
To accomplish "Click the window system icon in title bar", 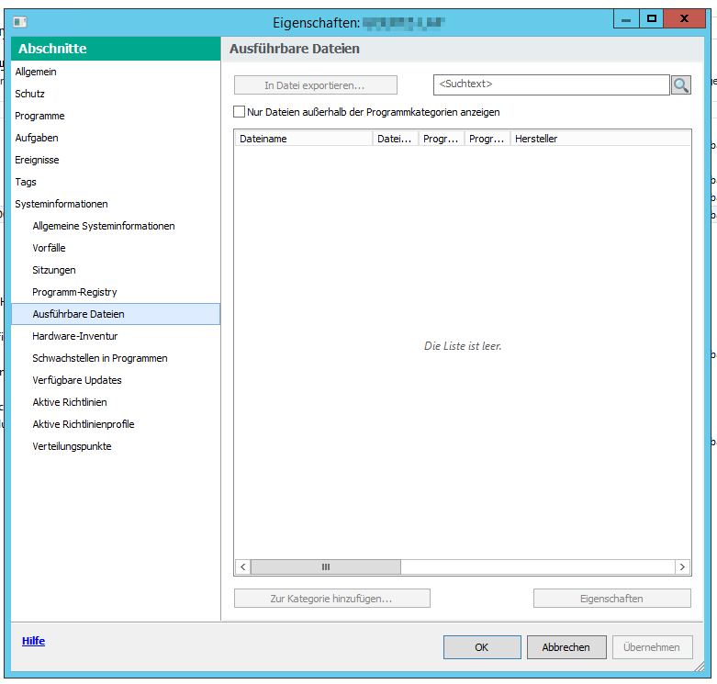I will [19, 21].
